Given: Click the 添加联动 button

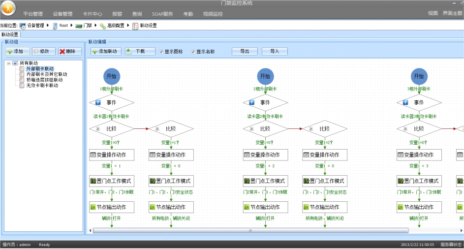Looking at the screenshot, I should coord(106,52).
